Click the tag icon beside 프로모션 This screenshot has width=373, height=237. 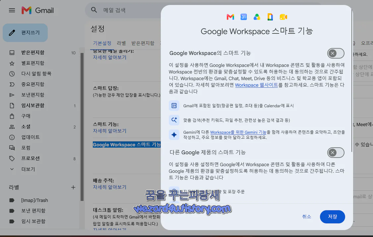[x=12, y=159]
